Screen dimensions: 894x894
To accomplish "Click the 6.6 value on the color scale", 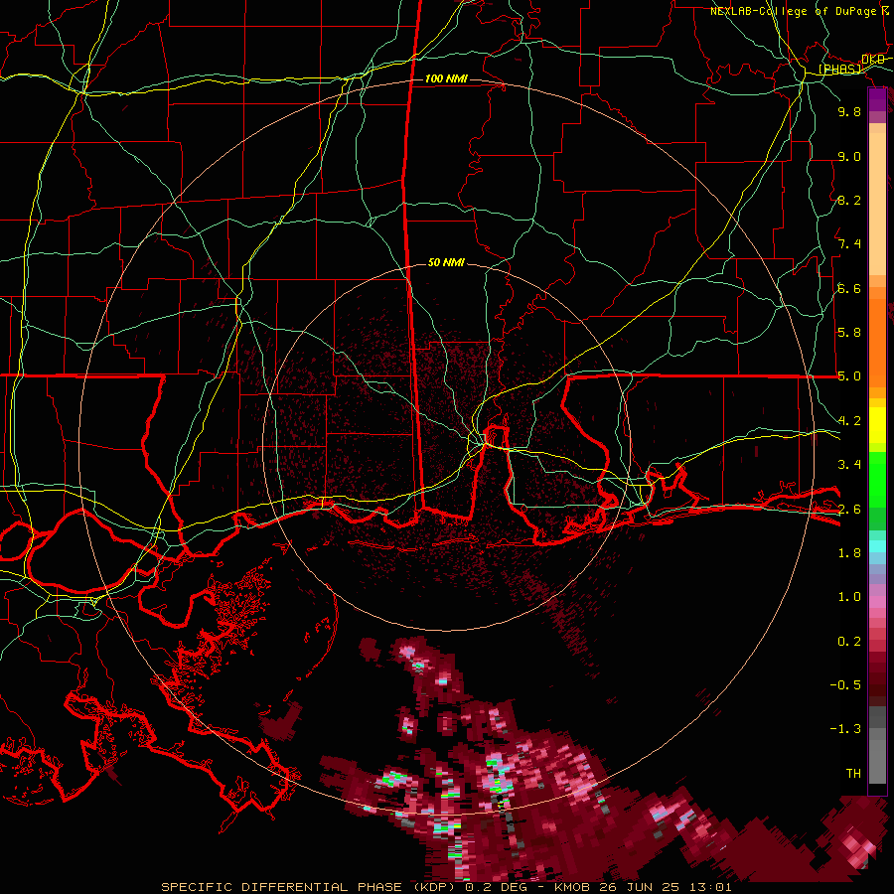I will (x=849, y=288).
